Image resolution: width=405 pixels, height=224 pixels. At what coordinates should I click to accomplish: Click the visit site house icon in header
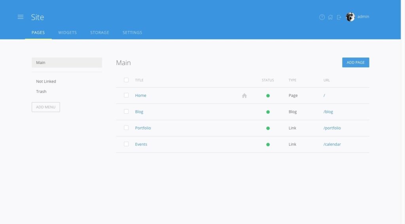[330, 17]
